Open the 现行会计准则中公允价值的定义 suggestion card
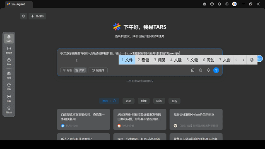The image size is (265, 149). tap(196, 120)
